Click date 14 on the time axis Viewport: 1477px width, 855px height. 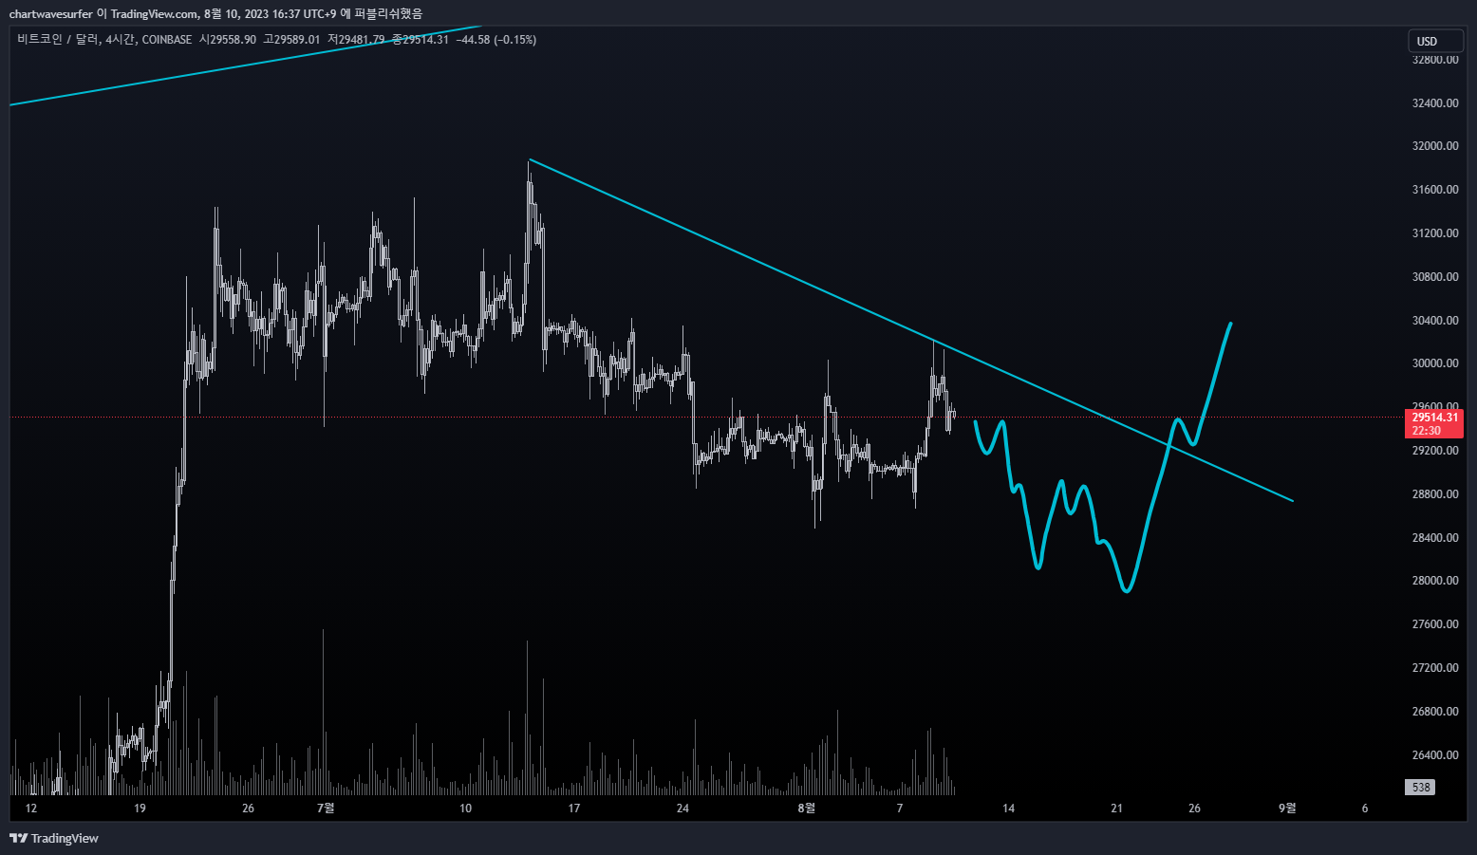coord(1008,809)
